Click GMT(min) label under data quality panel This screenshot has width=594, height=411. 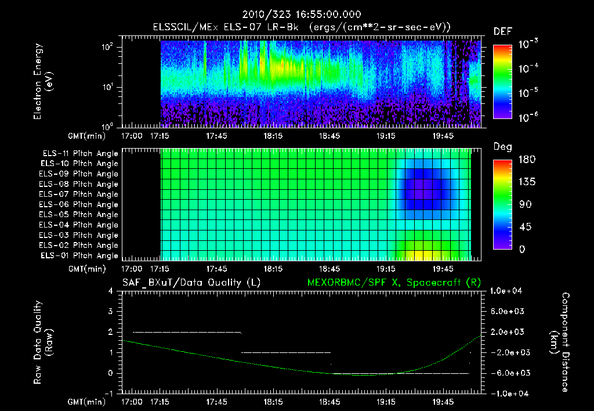[x=87, y=402]
